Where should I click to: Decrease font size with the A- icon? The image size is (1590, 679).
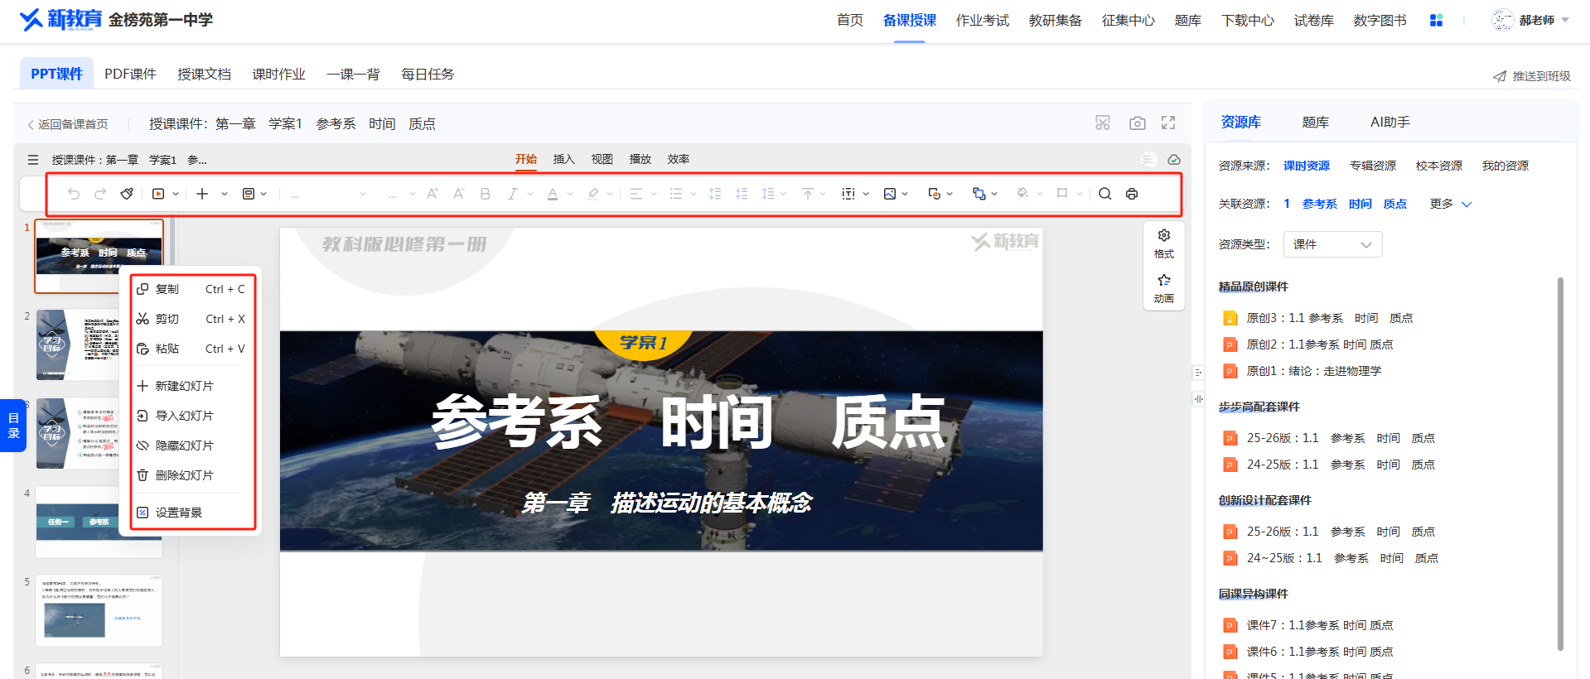(458, 194)
